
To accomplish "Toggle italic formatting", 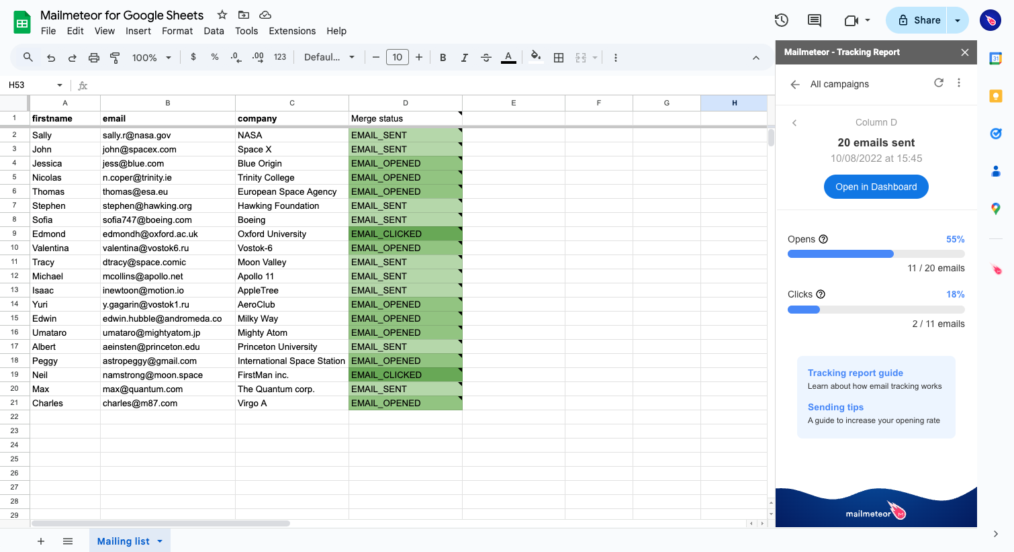I will pos(464,58).
